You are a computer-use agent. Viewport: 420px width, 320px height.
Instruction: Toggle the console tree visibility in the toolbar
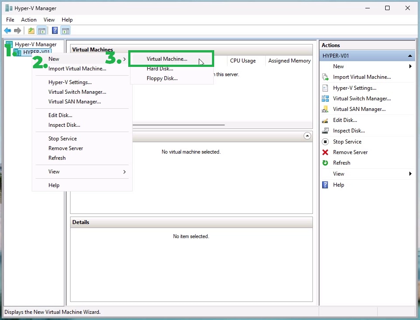coord(41,30)
